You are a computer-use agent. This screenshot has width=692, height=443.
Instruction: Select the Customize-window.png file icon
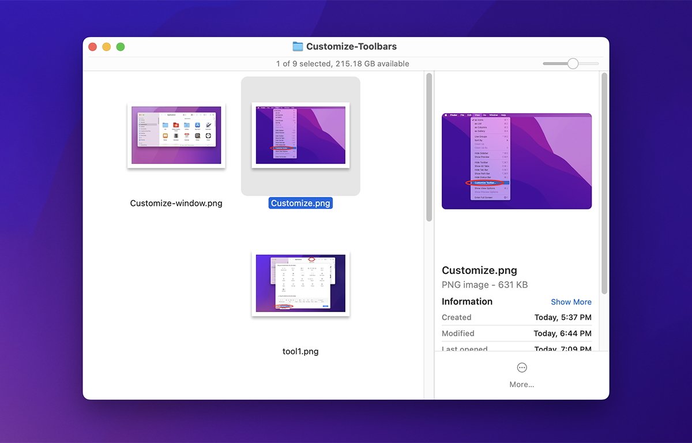(176, 136)
